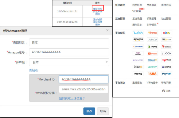
Task: Open the Amazon platform icon
Action: [138, 40]
